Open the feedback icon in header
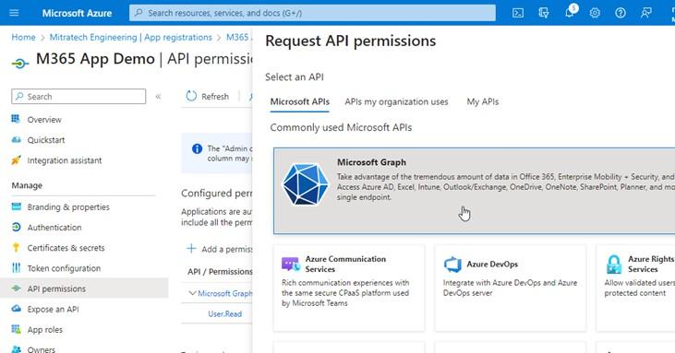675x353 pixels. (x=645, y=13)
